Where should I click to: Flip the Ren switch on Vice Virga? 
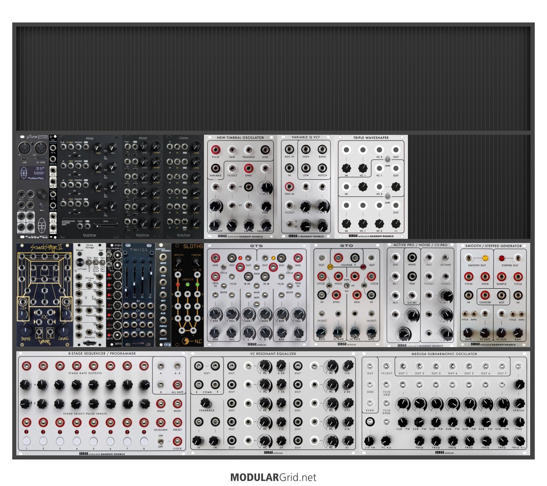tap(96, 263)
